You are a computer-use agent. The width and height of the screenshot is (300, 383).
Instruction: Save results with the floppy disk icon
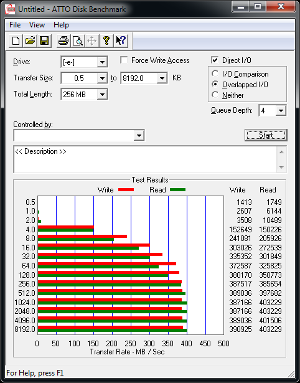click(44, 40)
